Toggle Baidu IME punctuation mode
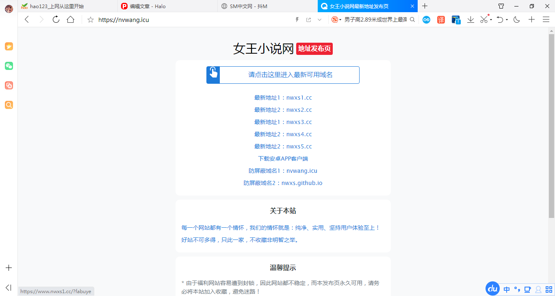 click(517, 289)
